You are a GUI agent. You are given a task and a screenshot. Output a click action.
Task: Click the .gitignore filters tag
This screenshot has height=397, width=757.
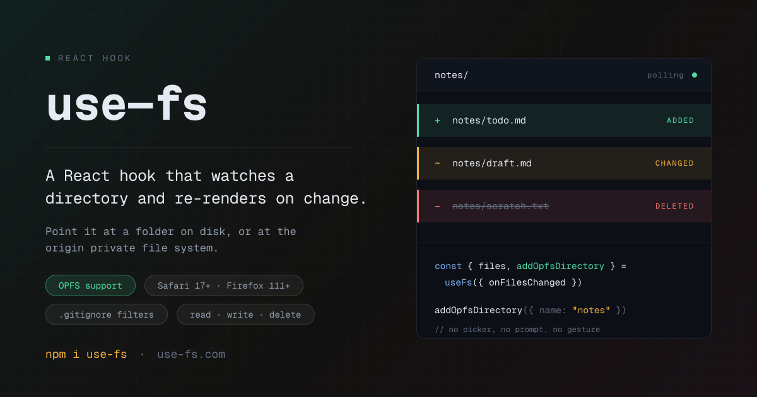coord(107,314)
